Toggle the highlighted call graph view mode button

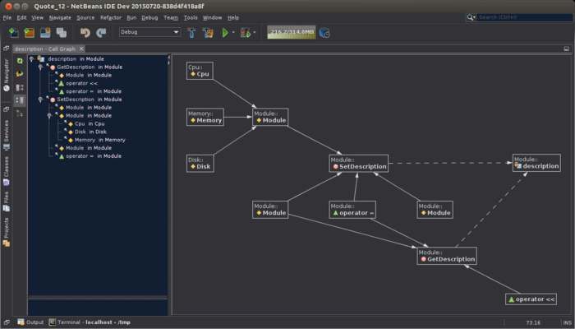[x=20, y=100]
